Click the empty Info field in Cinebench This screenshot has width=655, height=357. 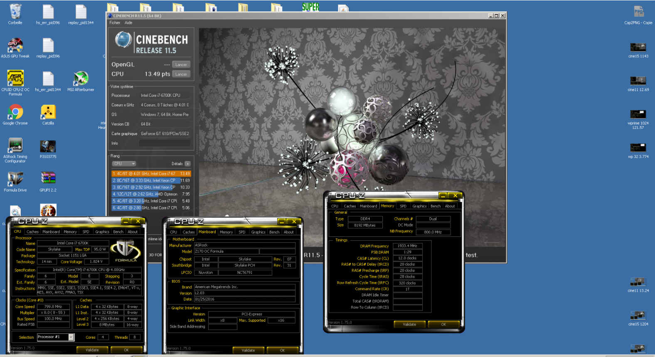pyautogui.click(x=165, y=143)
